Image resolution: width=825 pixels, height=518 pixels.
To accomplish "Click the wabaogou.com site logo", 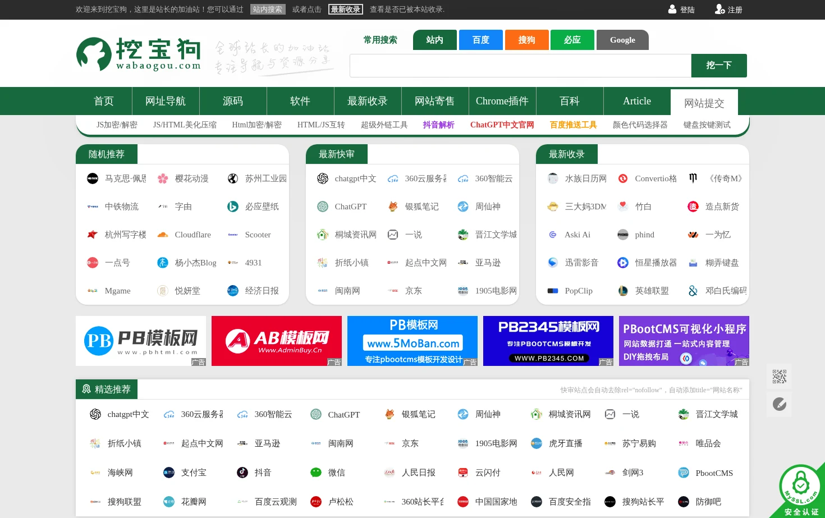I will coord(139,54).
